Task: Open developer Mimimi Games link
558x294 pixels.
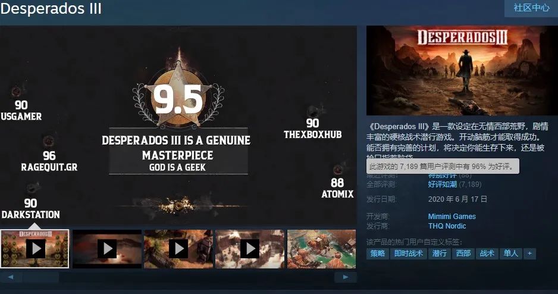Action: [x=452, y=217]
